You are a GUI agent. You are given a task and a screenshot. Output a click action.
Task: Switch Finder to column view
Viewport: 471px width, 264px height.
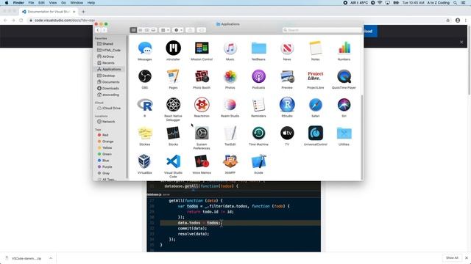point(147,30)
